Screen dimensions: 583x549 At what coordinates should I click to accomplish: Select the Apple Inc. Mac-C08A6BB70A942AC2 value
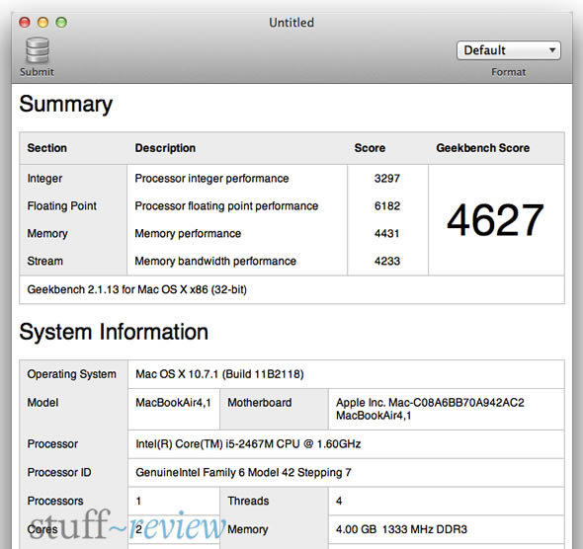pyautogui.click(x=430, y=409)
